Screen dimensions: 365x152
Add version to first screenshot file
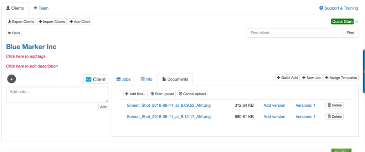pyautogui.click(x=274, y=105)
